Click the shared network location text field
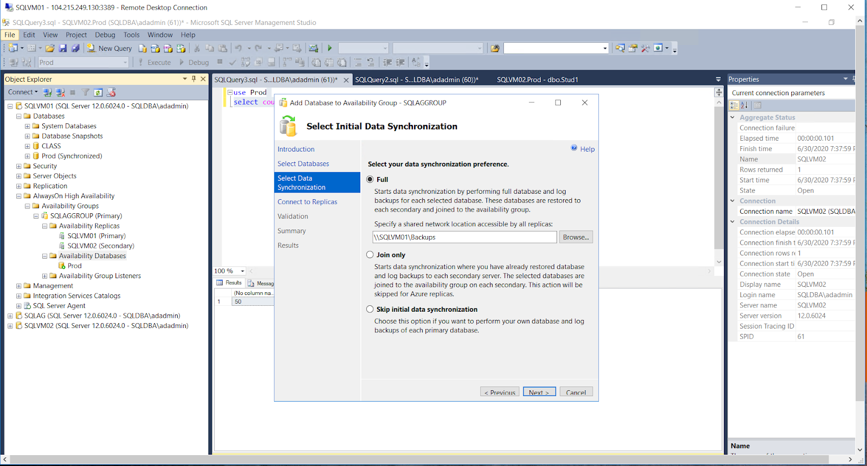This screenshot has height=466, width=867. (464, 237)
